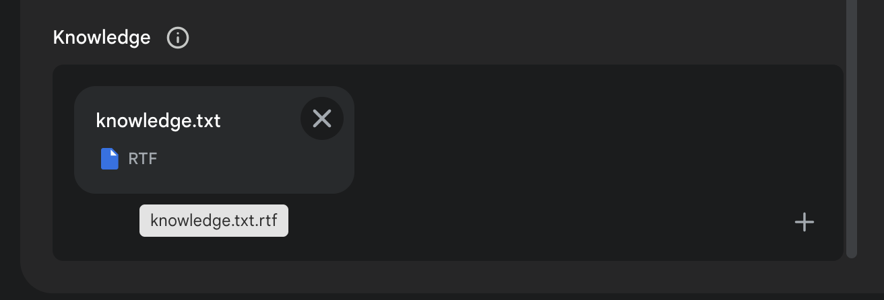Click the RTF file type label
Image resolution: width=884 pixels, height=300 pixels.
142,159
